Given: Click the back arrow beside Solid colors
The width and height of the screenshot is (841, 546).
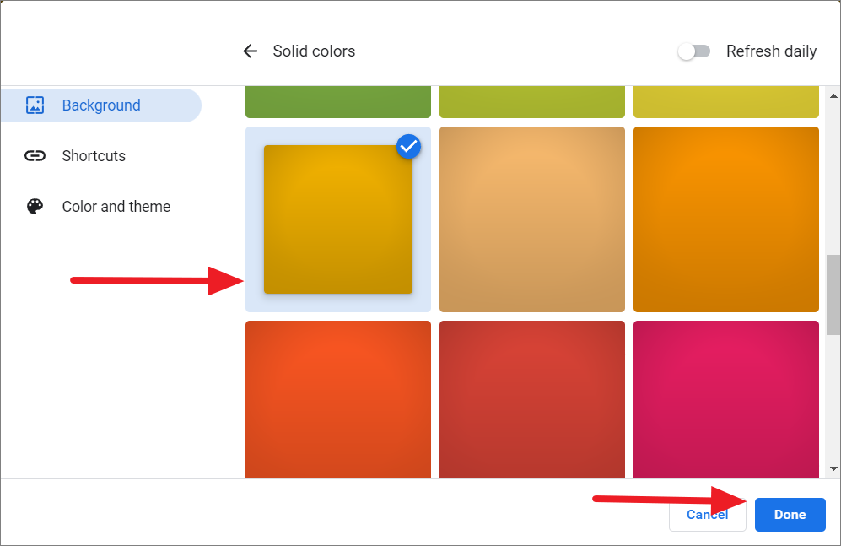Looking at the screenshot, I should 250,51.
